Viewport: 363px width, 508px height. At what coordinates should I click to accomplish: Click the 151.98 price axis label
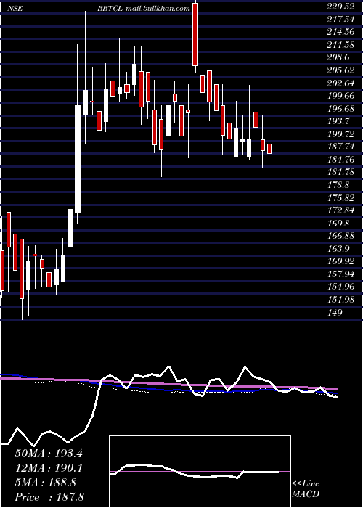(340, 299)
